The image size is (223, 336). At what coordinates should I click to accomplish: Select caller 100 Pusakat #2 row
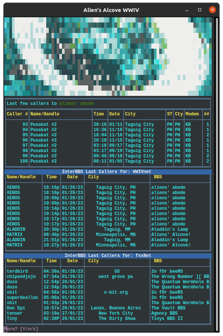(108, 161)
